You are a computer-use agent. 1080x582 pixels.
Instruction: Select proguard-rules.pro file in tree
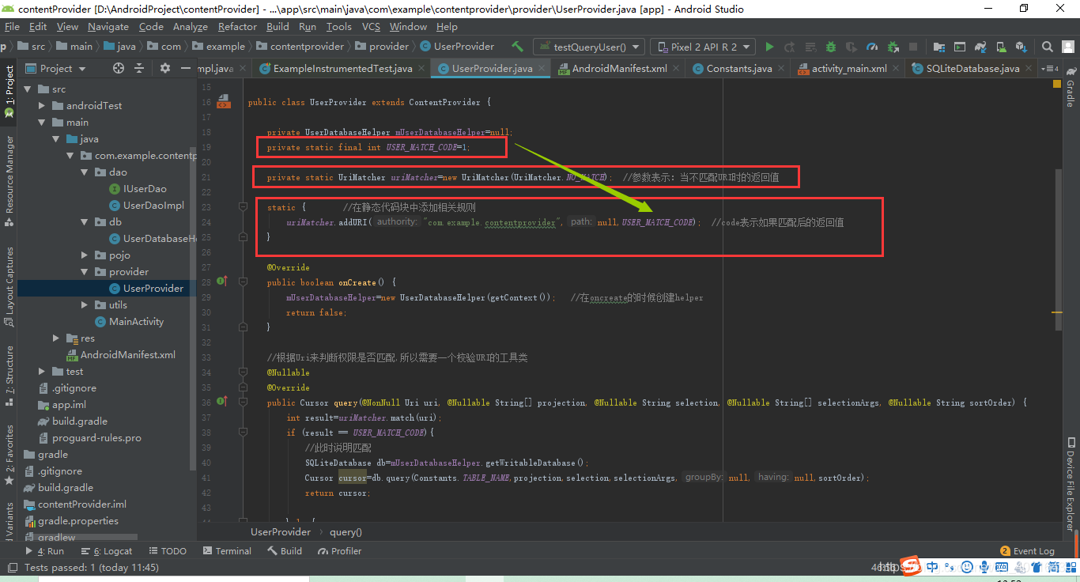(x=90, y=438)
